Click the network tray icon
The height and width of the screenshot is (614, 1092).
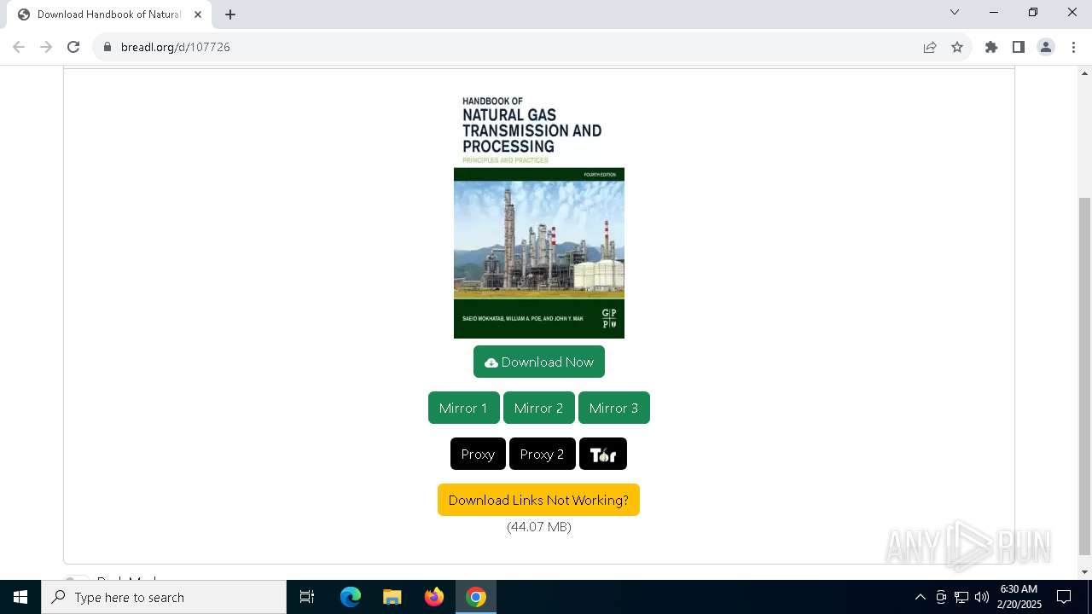coord(961,597)
